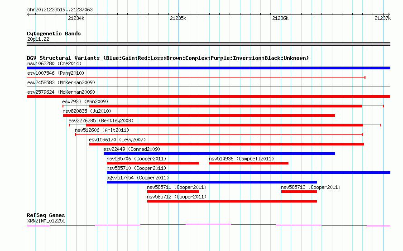
Task: Select the nsv585712 (Cooper2011) red bar
Action: click(x=232, y=201)
